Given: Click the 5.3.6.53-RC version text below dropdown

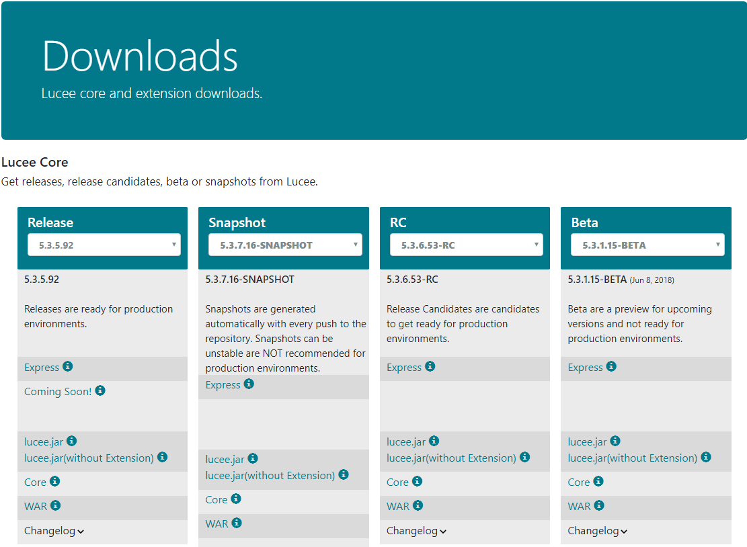Looking at the screenshot, I should (x=412, y=280).
